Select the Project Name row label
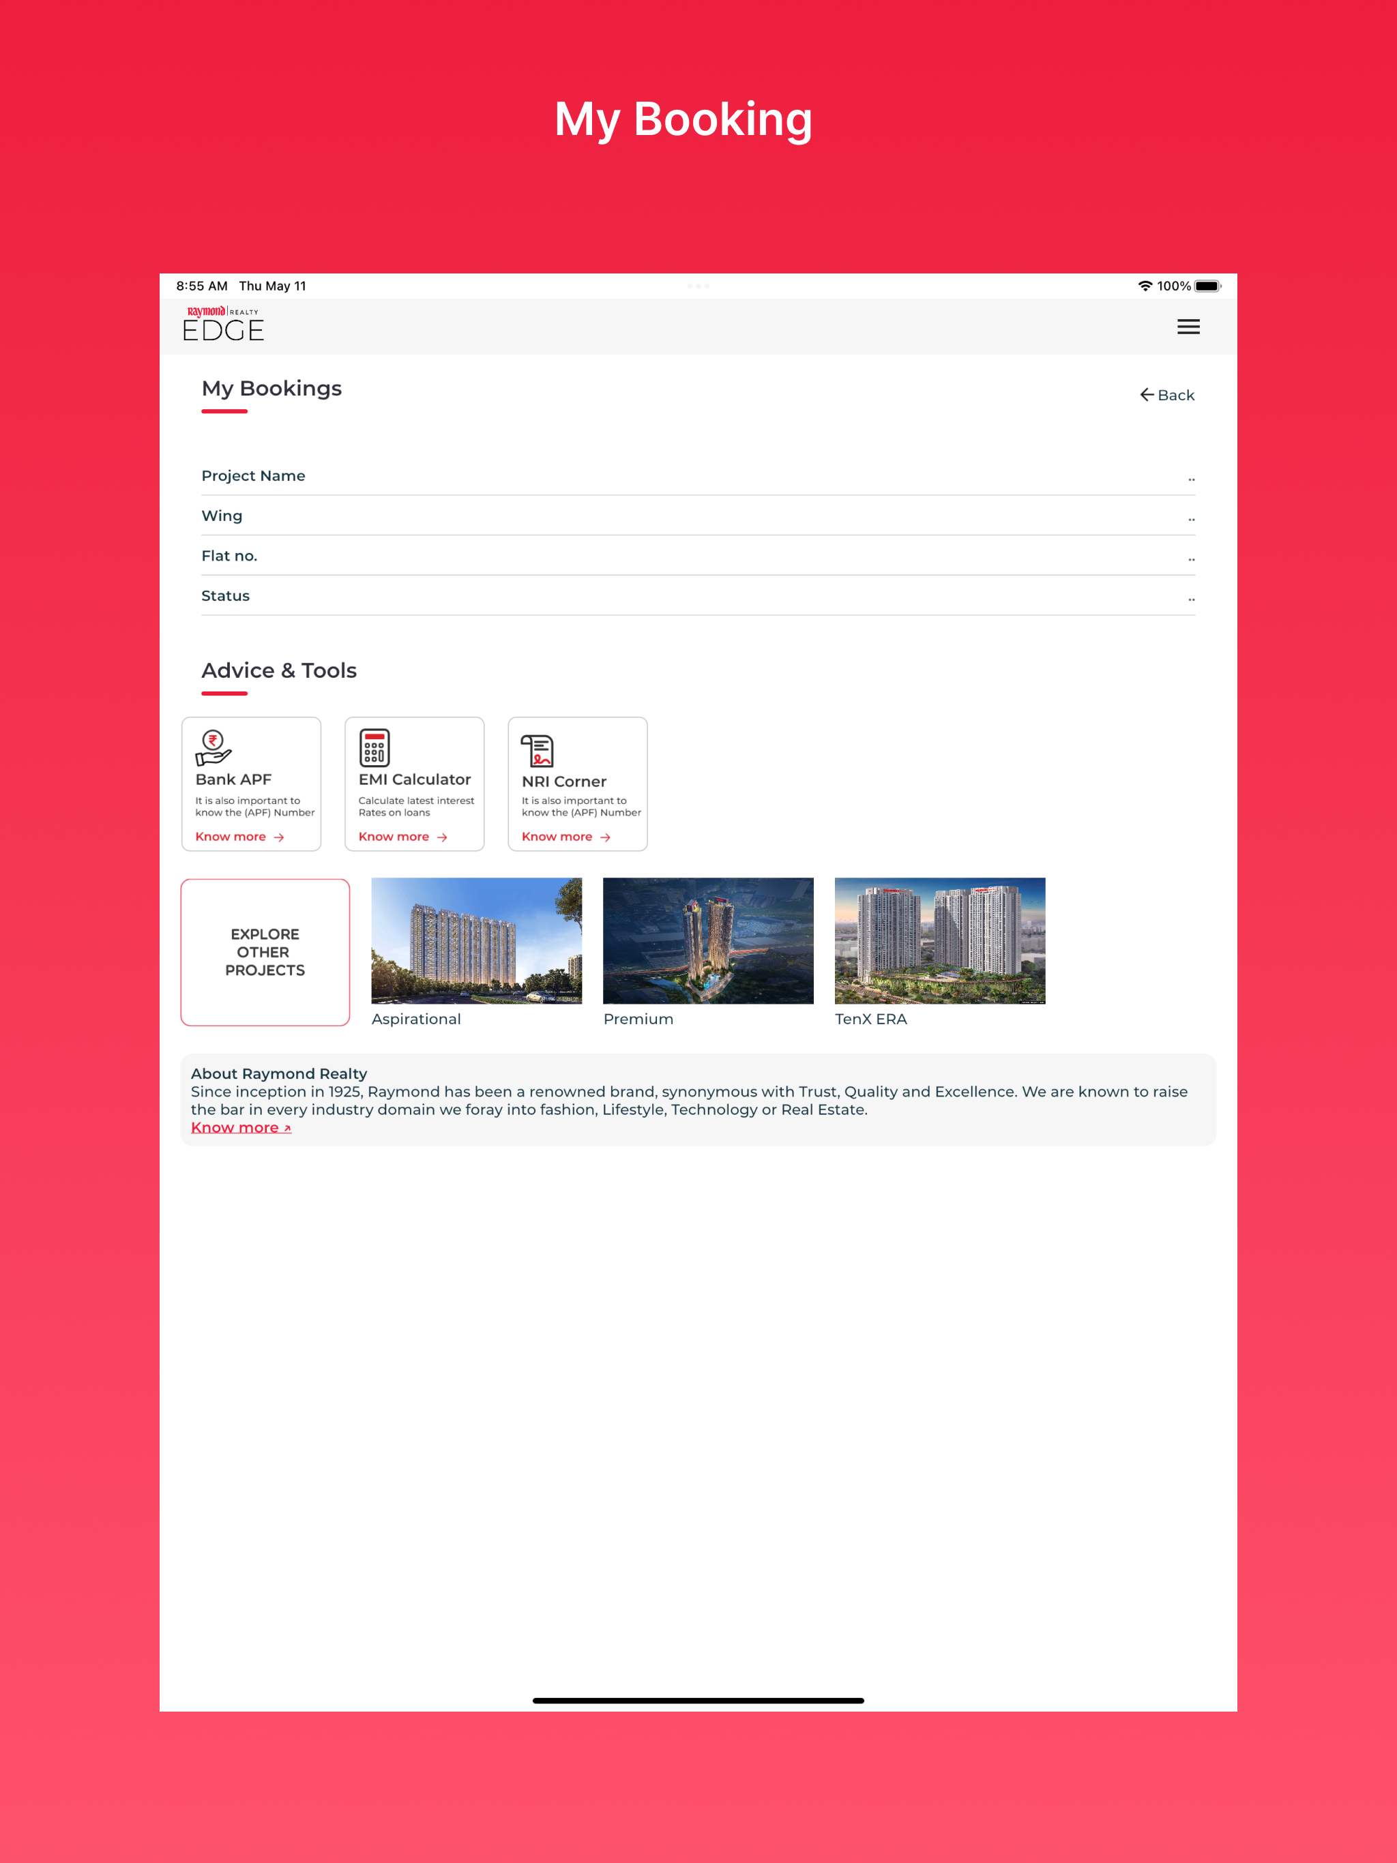Screen dimensions: 1397x1863 click(254, 476)
